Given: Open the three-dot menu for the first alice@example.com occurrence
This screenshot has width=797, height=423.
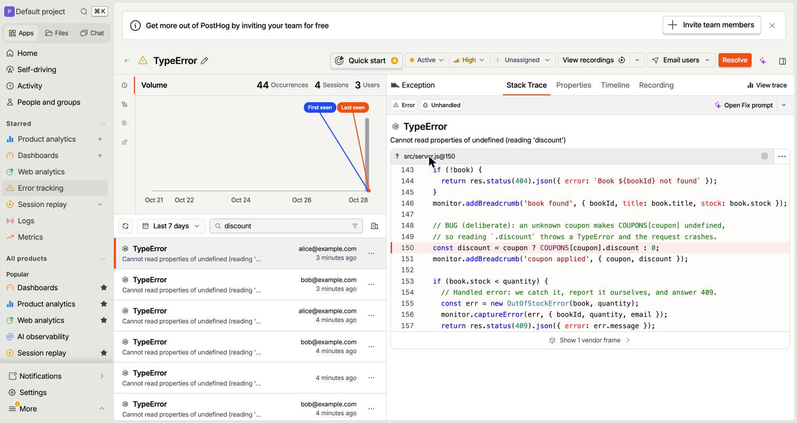Looking at the screenshot, I should [371, 253].
